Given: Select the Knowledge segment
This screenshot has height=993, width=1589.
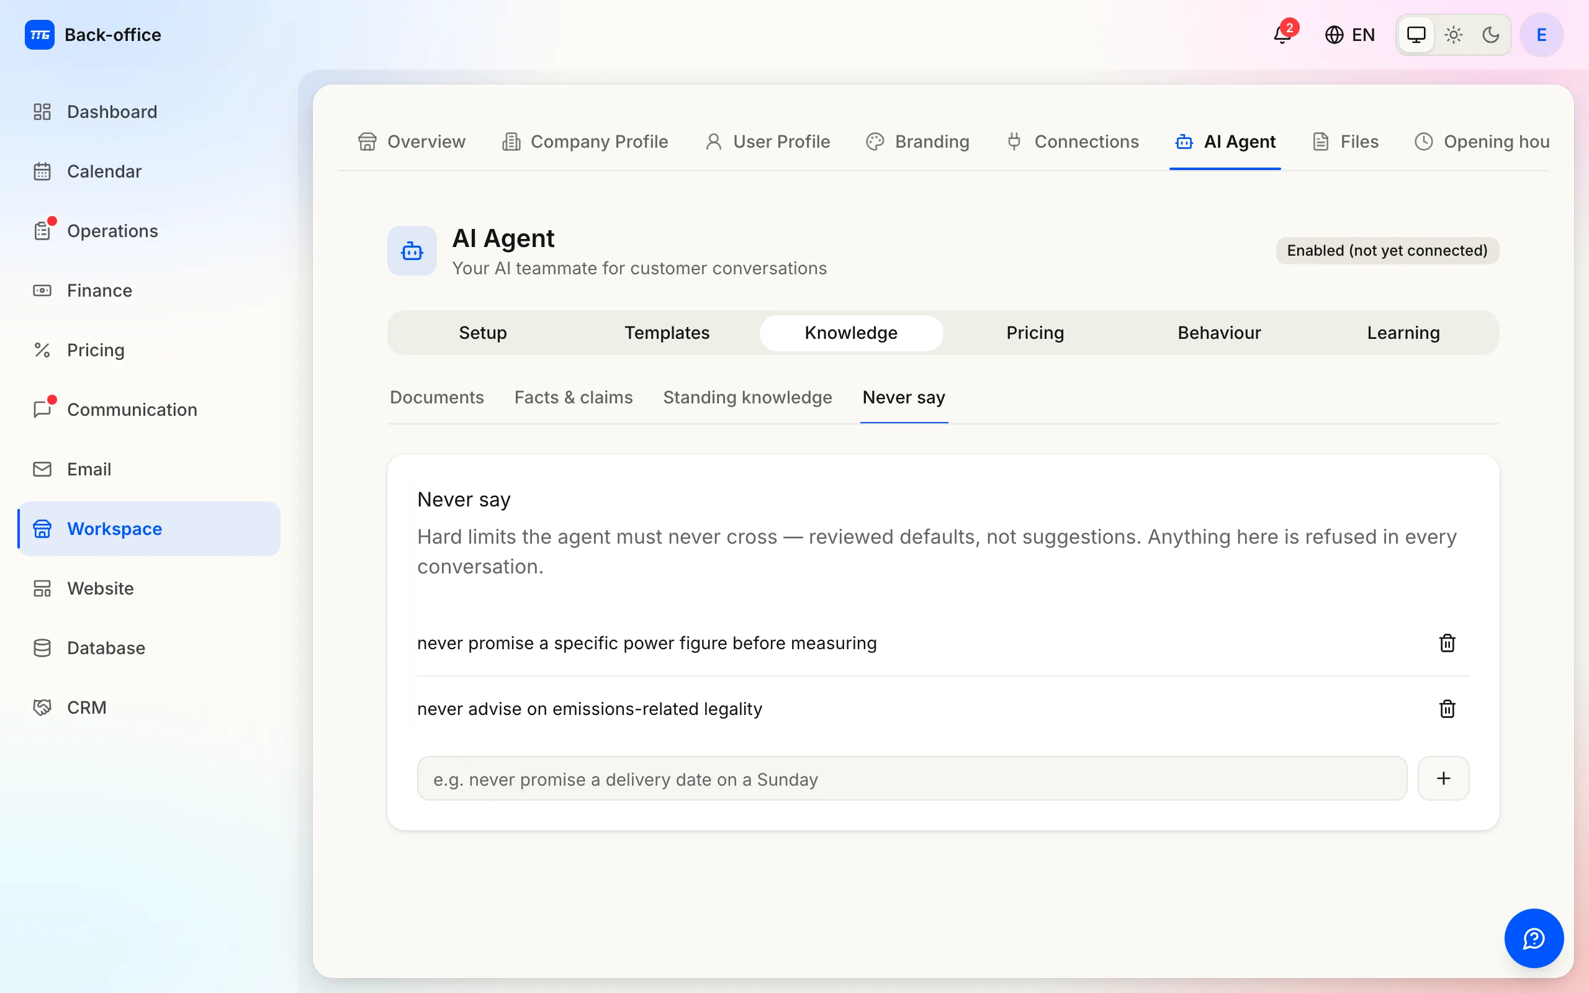Looking at the screenshot, I should coord(851,333).
